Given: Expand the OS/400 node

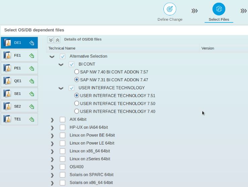Looking at the screenshot, I should pyautogui.click(x=52, y=167).
